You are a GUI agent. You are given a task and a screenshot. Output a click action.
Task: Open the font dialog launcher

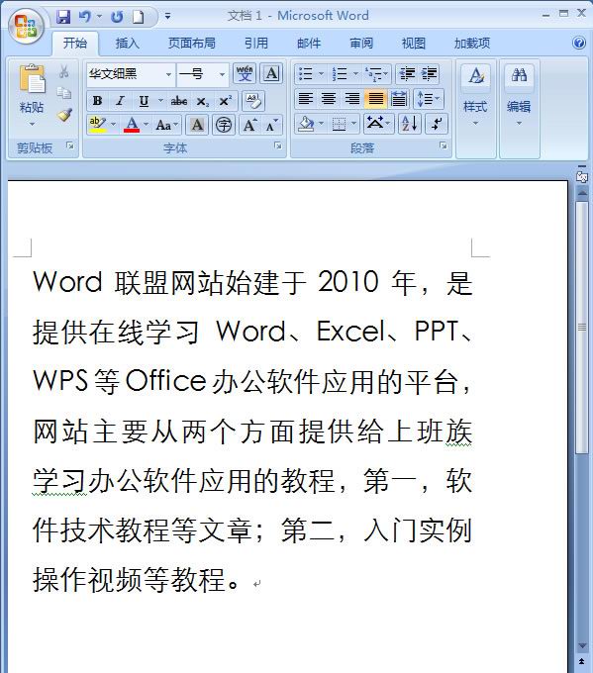[x=278, y=145]
